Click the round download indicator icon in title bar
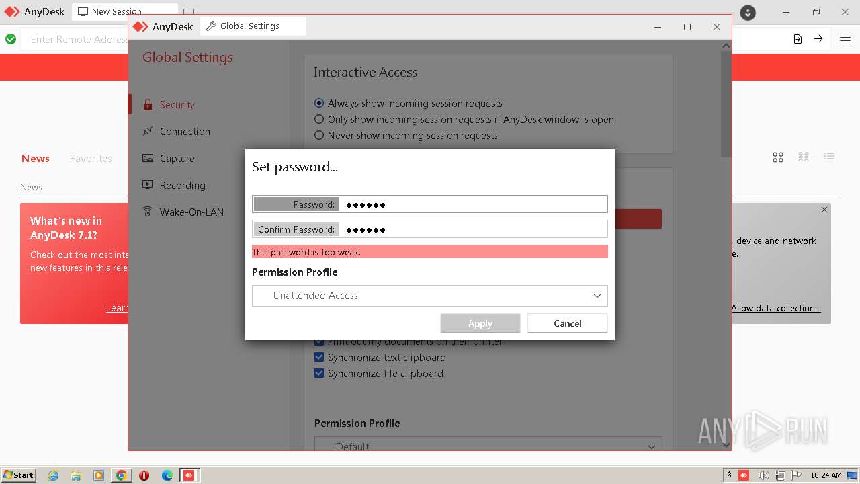 click(748, 13)
